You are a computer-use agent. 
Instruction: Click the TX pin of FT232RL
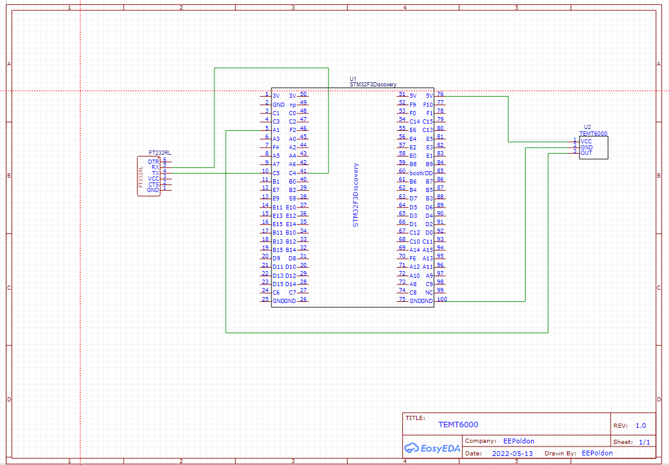[x=166, y=173]
